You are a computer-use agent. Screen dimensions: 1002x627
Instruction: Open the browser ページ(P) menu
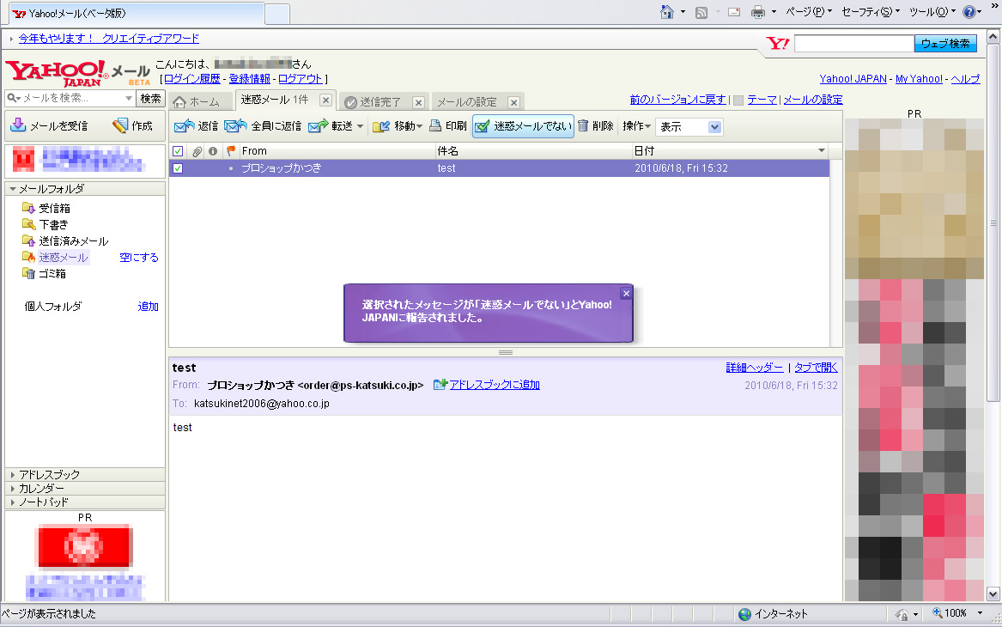tap(808, 11)
